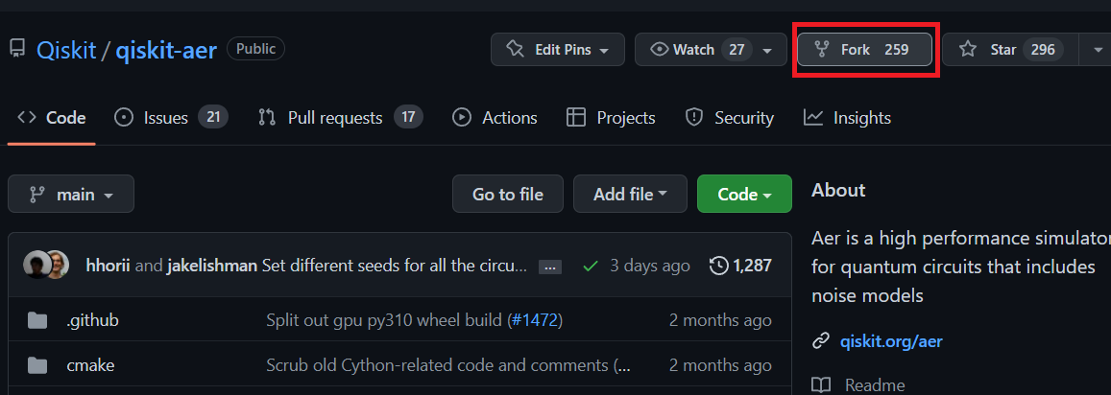The width and height of the screenshot is (1111, 395).
Task: Open the Add file dropdown
Action: pyautogui.click(x=630, y=194)
